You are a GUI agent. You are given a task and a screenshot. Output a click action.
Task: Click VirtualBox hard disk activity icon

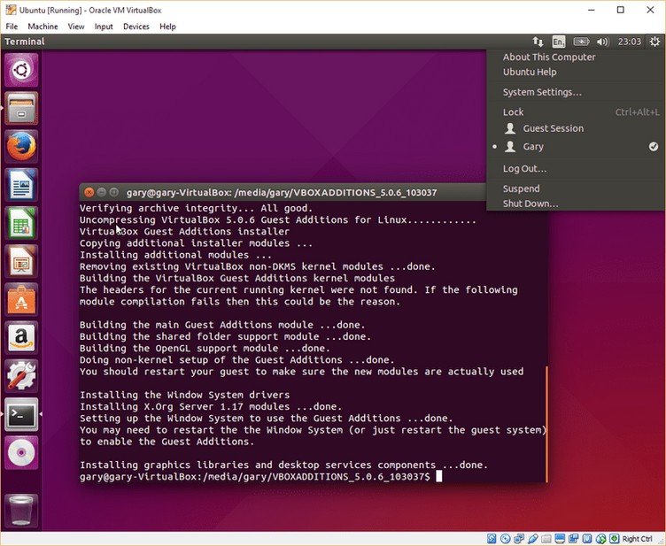[492, 539]
